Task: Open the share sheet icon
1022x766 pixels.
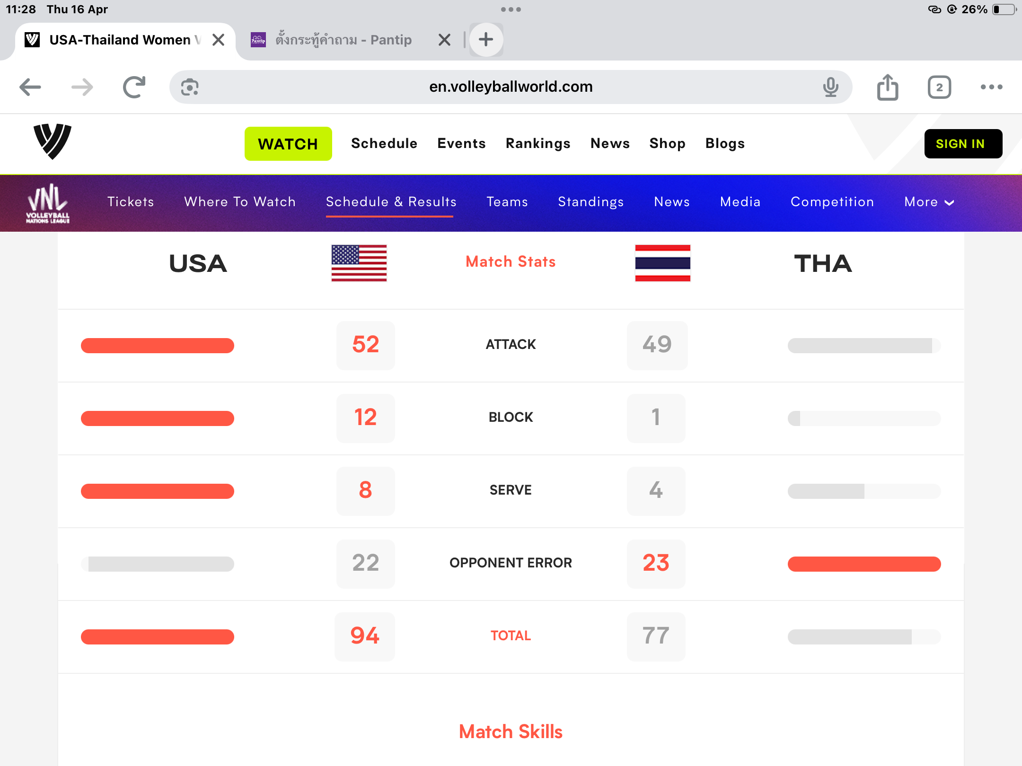Action: [x=888, y=87]
